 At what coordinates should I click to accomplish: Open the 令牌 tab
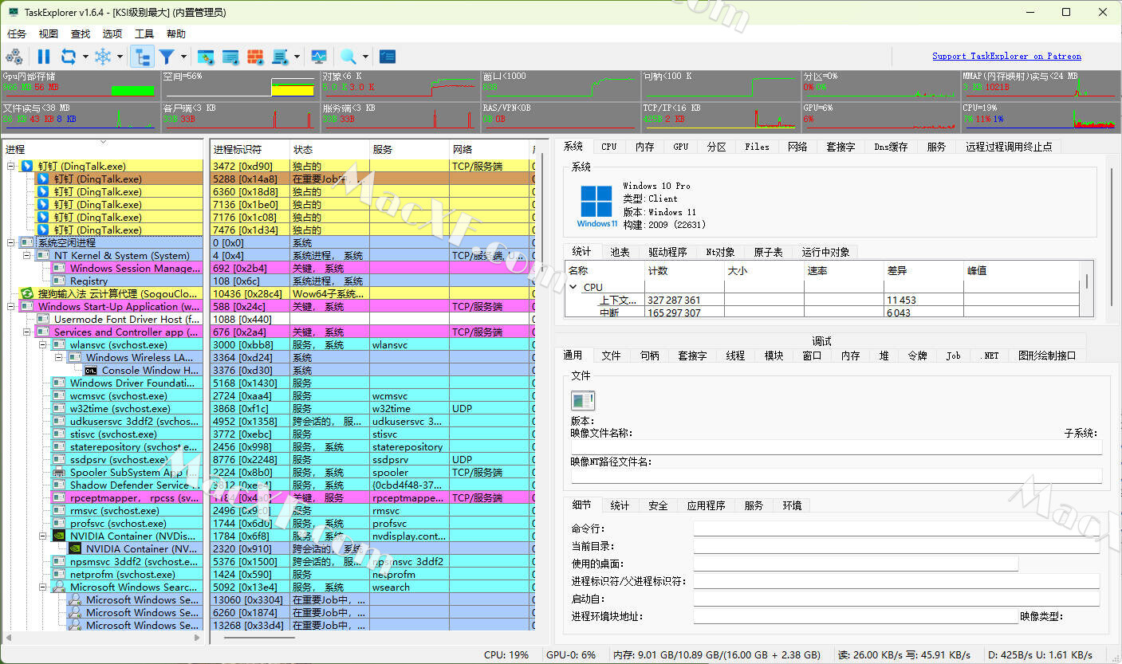point(917,356)
